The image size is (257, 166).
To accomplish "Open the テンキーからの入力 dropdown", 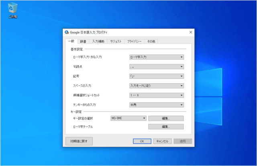I will click(x=156, y=105).
